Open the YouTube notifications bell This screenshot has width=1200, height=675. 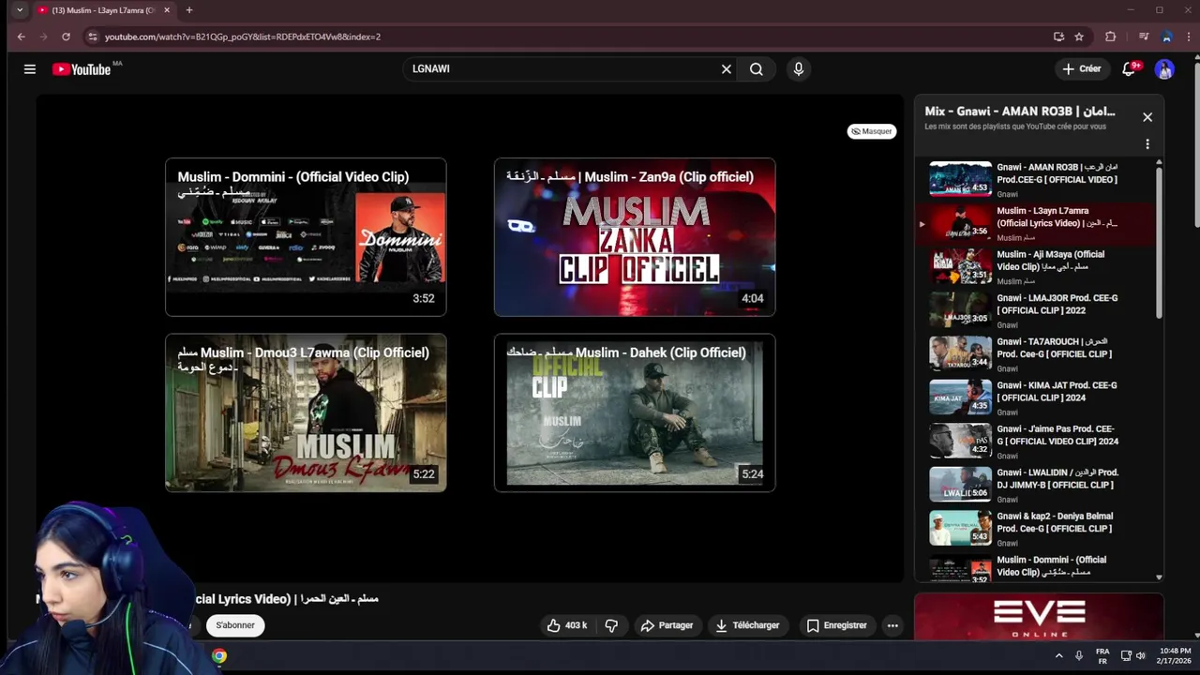point(1130,68)
